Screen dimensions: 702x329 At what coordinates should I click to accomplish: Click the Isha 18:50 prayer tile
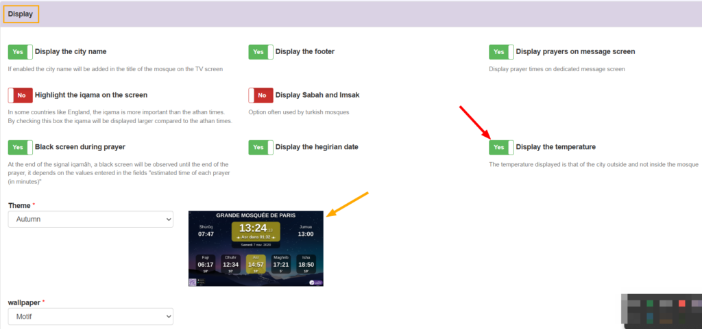tap(306, 264)
